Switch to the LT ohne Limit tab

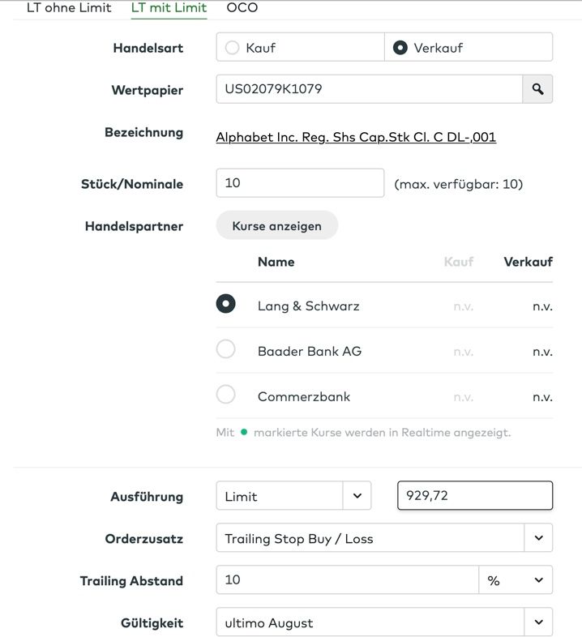coord(69,8)
